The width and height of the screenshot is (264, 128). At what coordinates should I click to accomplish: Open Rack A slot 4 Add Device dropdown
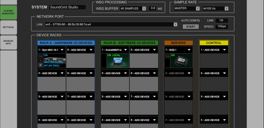click(x=51, y=120)
